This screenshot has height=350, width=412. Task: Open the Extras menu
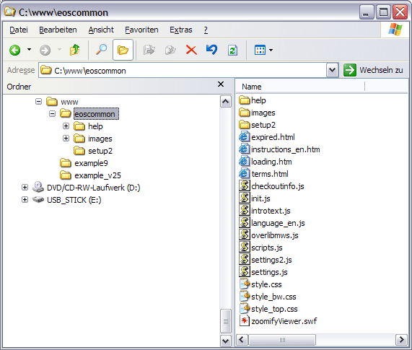pos(181,30)
